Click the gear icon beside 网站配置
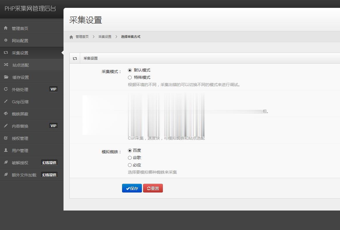This screenshot has width=340, height=230. 6,40
